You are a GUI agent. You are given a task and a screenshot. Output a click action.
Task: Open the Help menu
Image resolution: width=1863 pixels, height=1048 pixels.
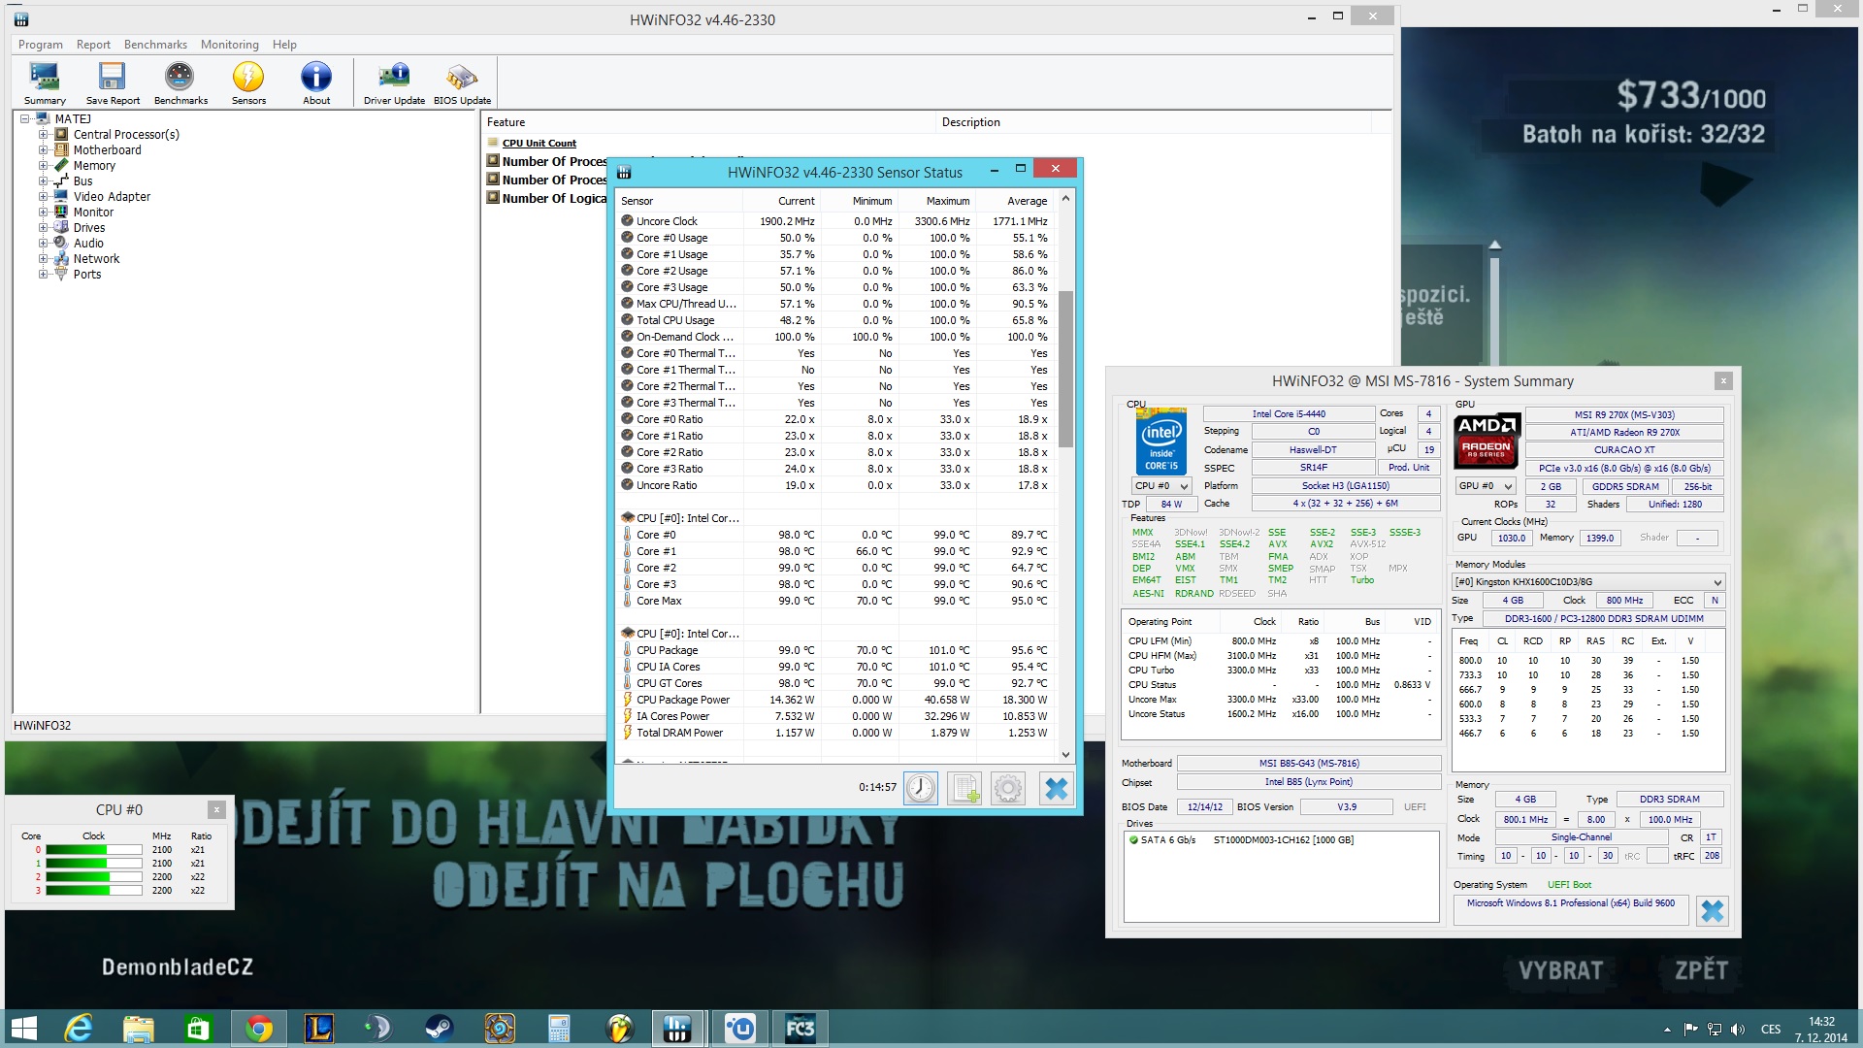(x=284, y=45)
